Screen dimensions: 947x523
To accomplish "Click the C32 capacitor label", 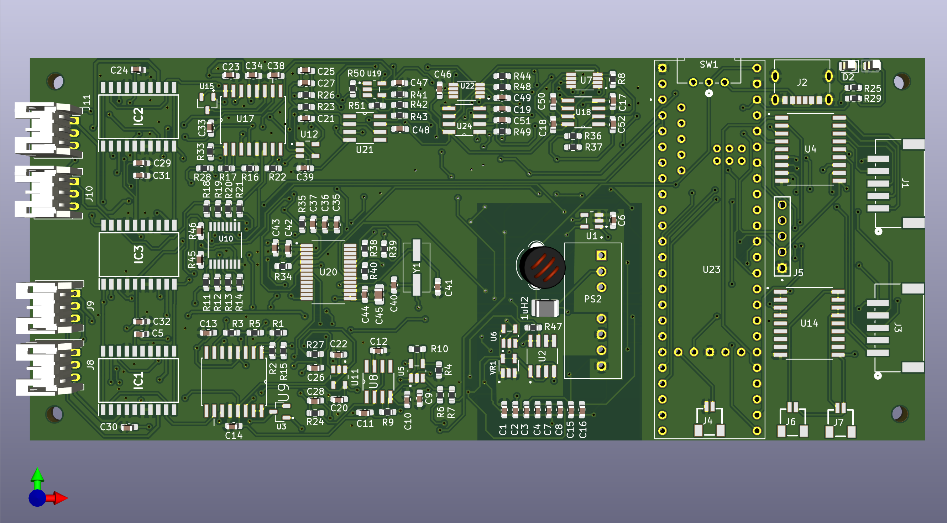I will (x=161, y=321).
